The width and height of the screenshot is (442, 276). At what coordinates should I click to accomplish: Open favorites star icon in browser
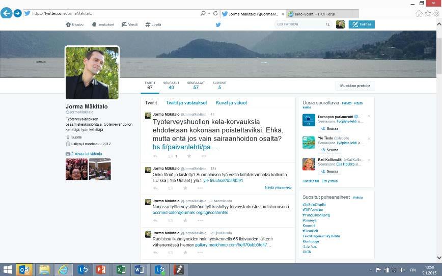coord(428,13)
